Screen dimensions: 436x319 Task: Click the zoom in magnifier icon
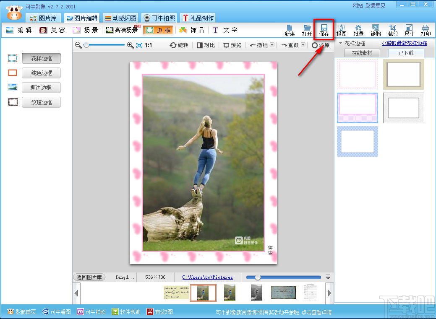coord(130,45)
